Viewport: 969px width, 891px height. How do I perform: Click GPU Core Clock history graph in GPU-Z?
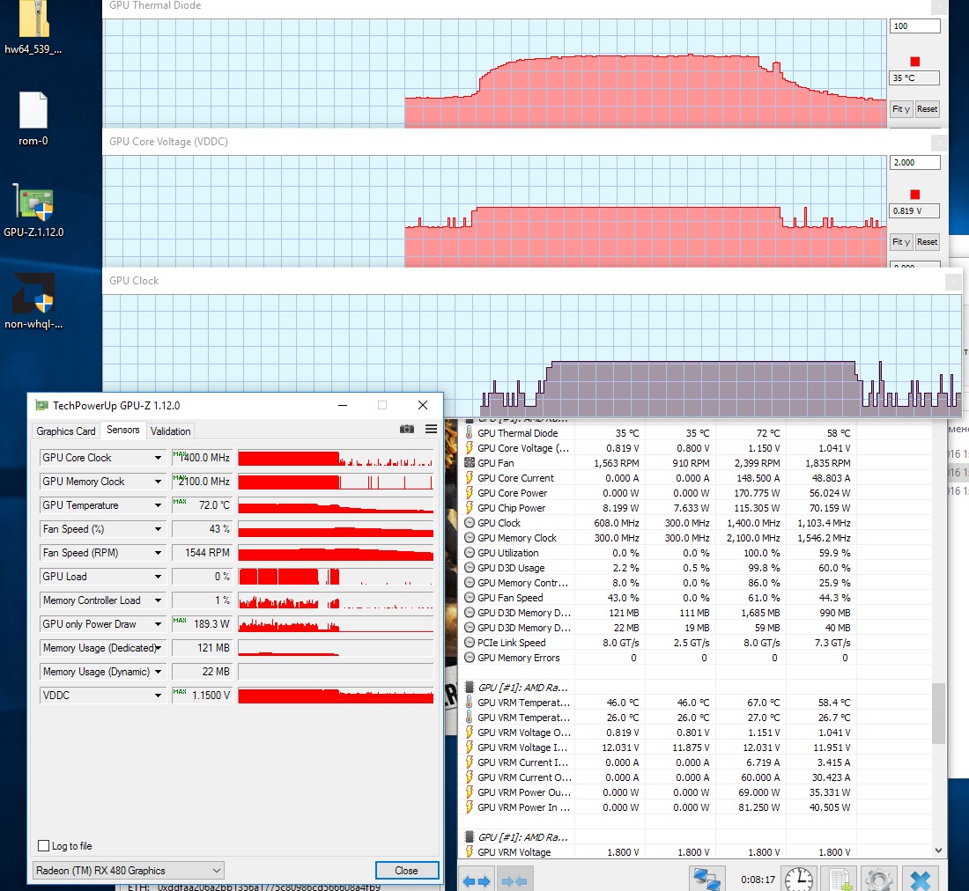pos(336,458)
